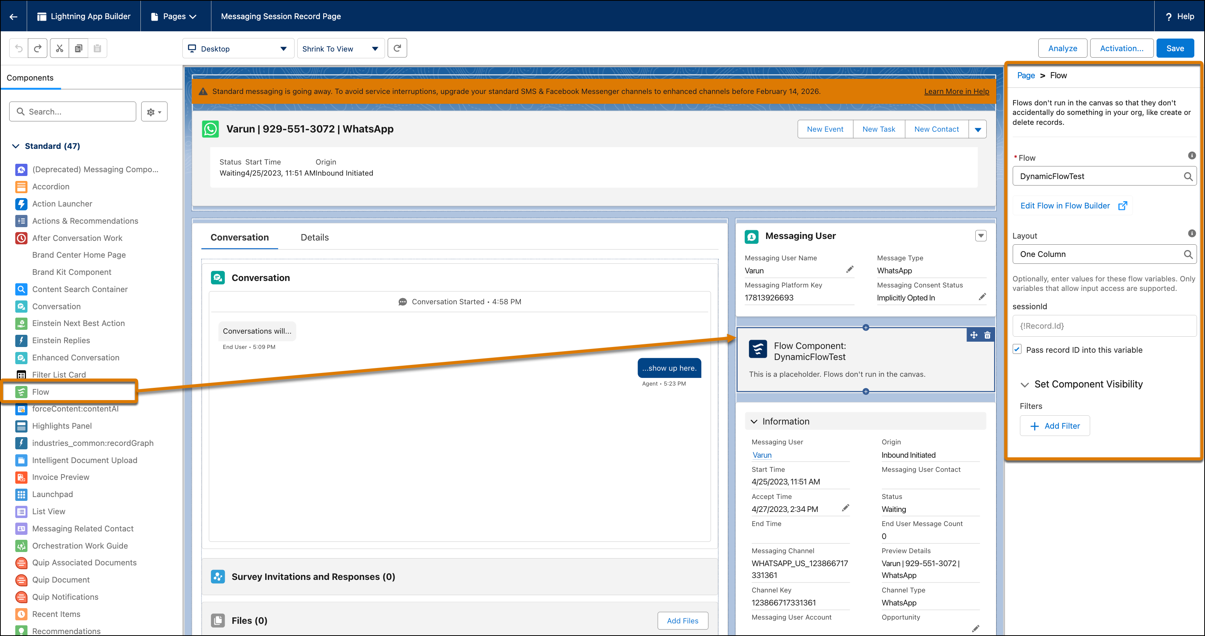
Task: Click the Analyze button
Action: click(1062, 48)
